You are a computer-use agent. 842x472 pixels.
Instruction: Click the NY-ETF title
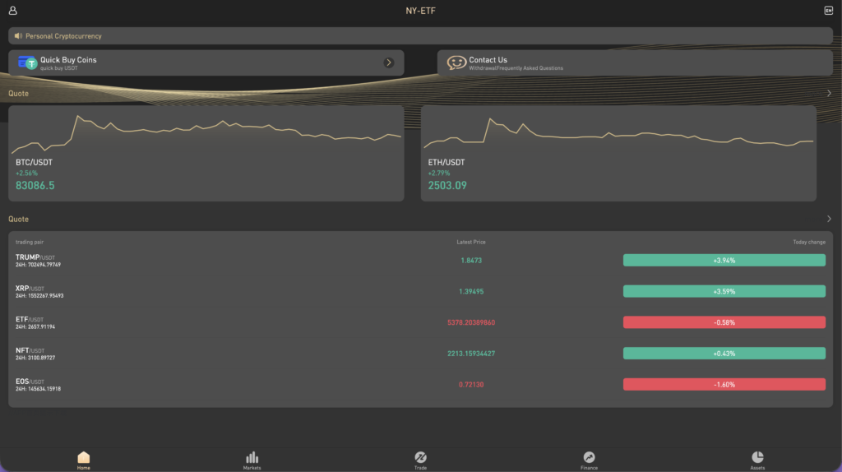pos(420,11)
